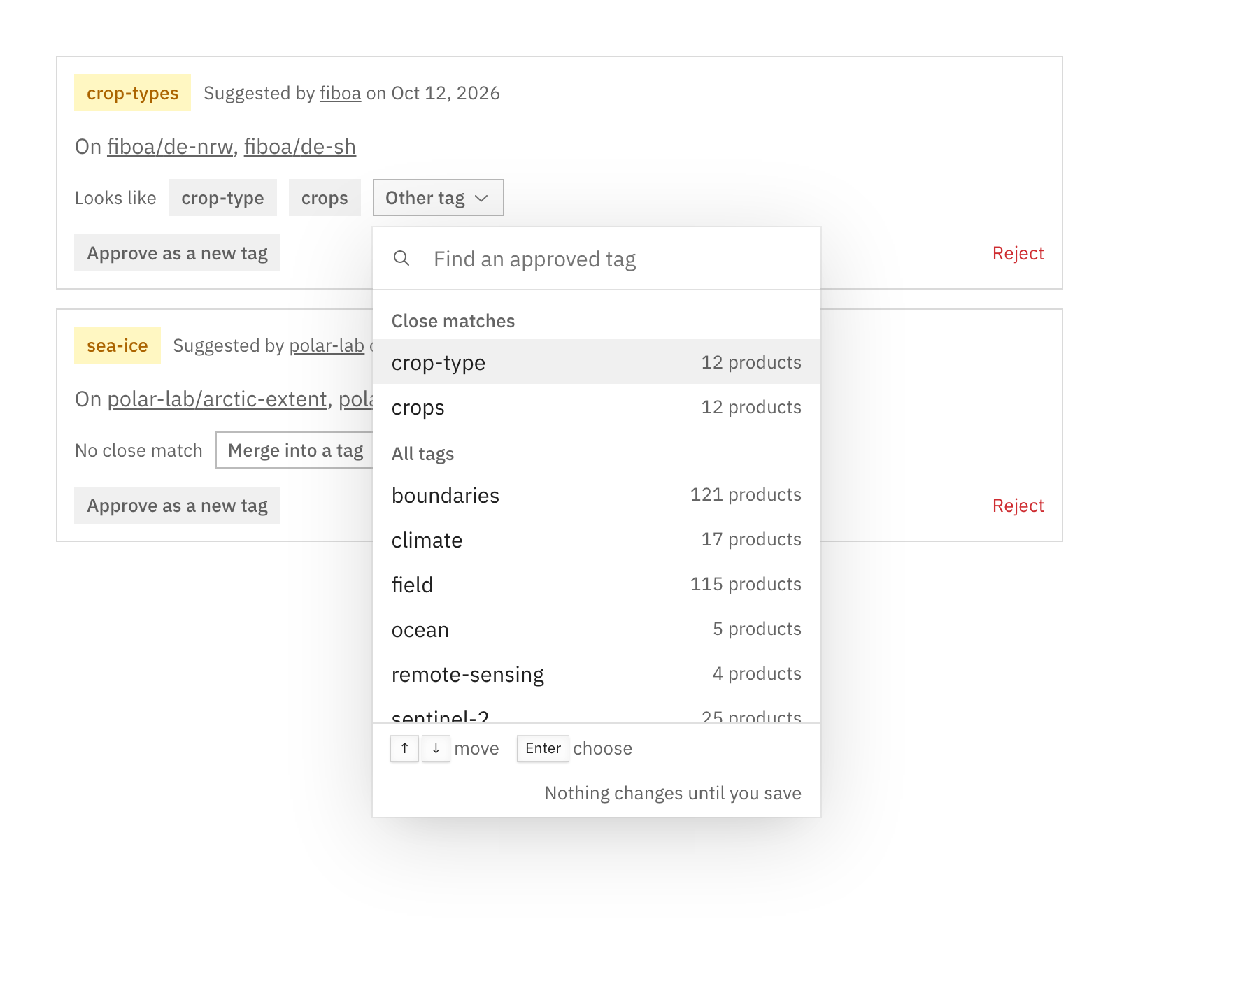Choose crop-type from Close matches list
The height and width of the screenshot is (1007, 1259).
pyautogui.click(x=597, y=362)
